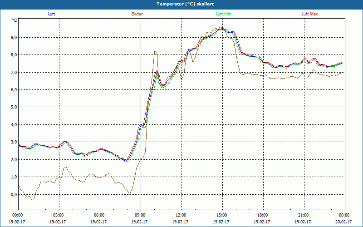
Task: Click the Boden curve peak near 10:00
Action: (155, 52)
